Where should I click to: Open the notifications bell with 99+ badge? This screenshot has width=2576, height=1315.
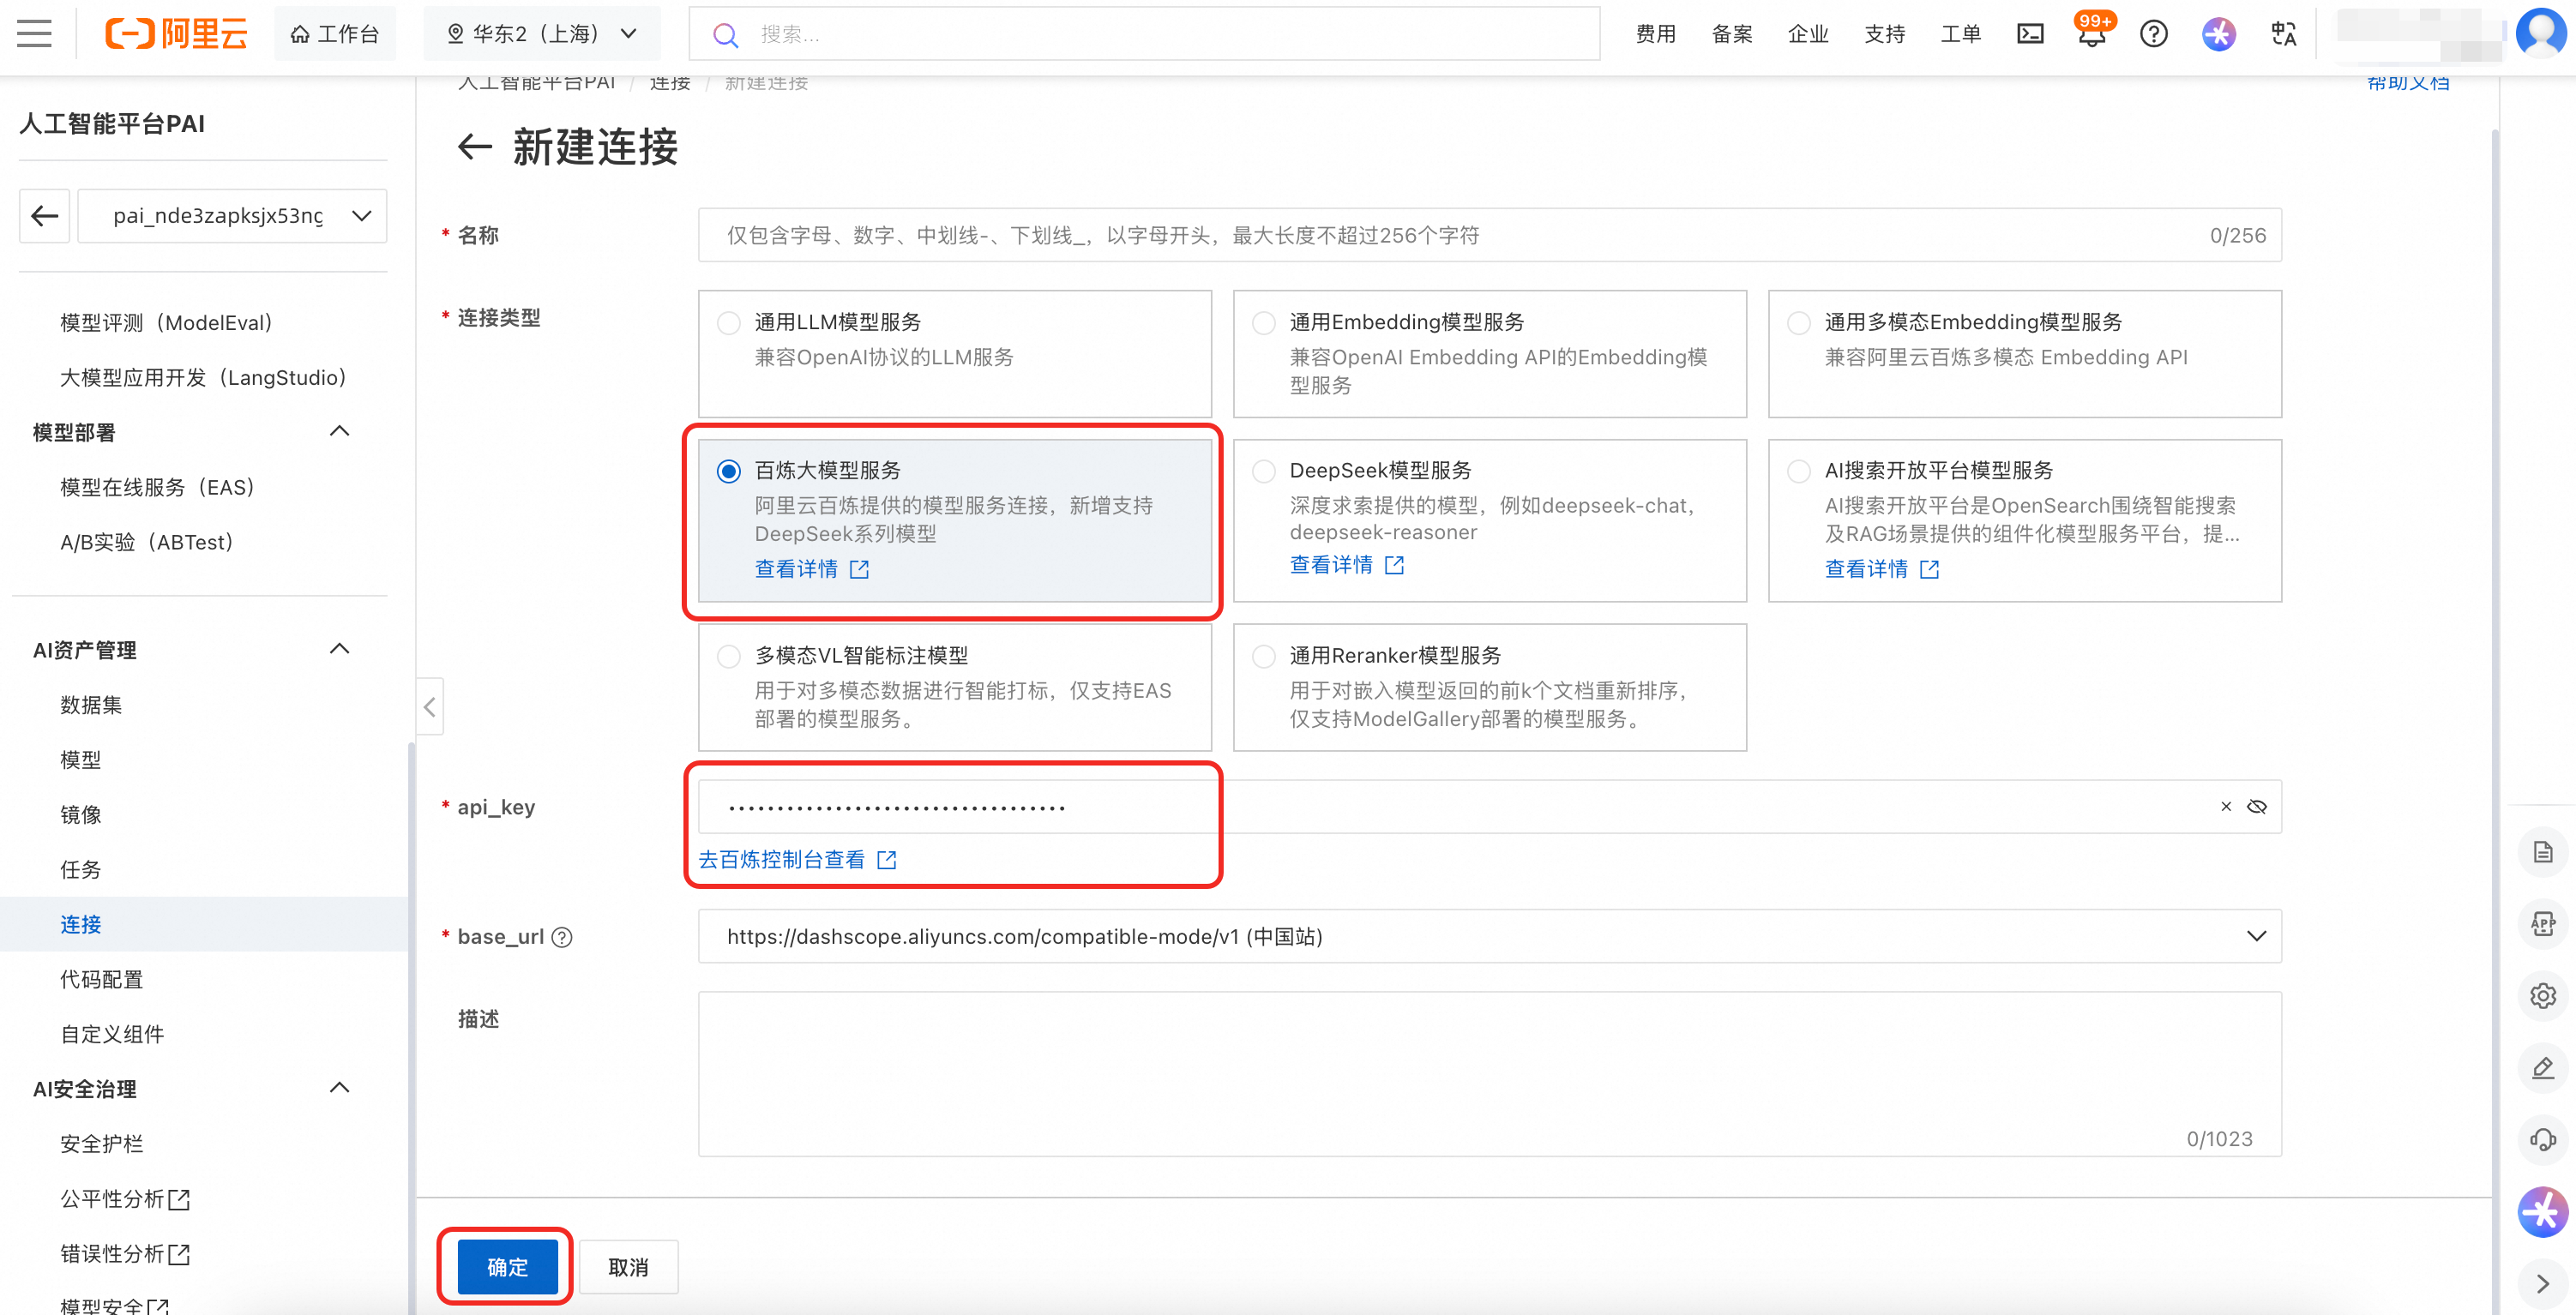(x=2091, y=34)
